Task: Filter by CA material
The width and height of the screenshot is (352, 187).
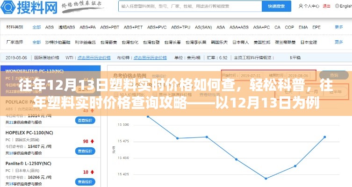Action: 277,27
